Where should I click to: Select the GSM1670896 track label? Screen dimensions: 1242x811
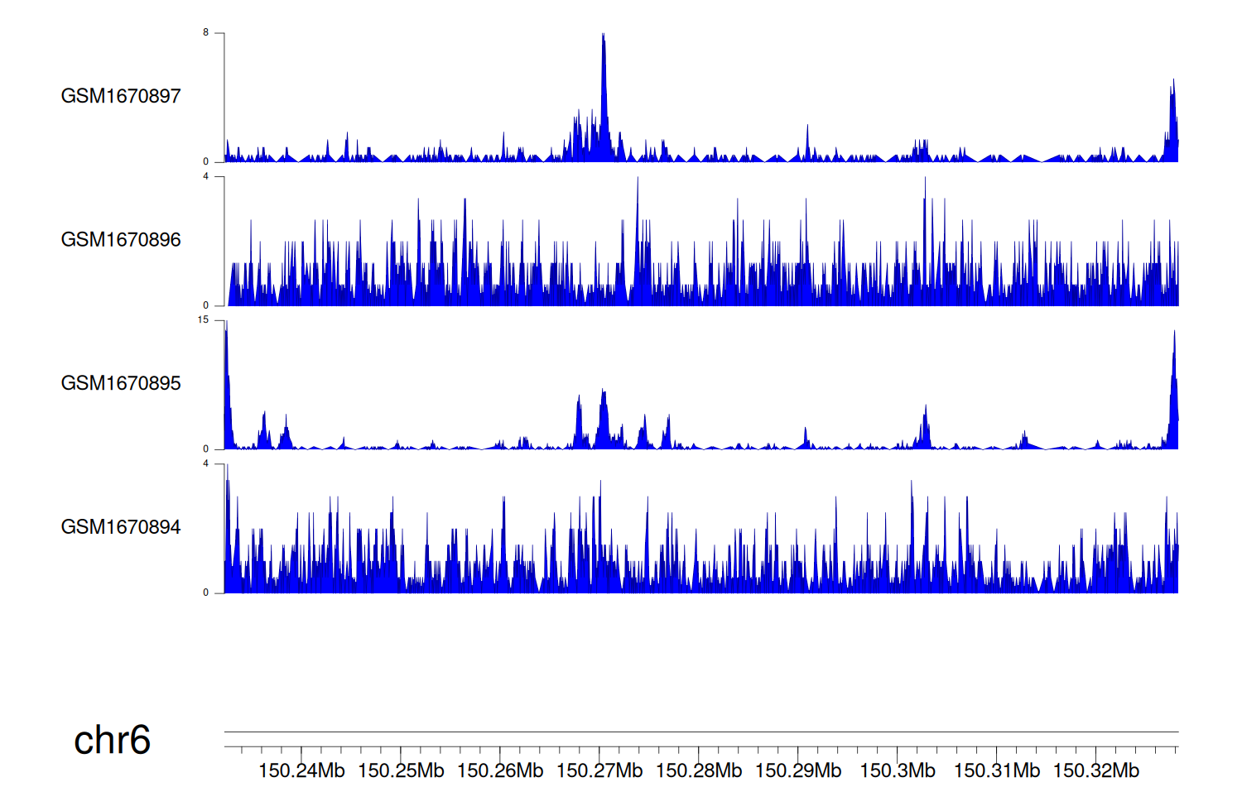(x=121, y=240)
